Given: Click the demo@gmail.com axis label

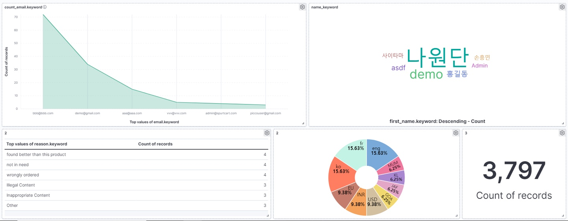Looking at the screenshot, I should point(88,113).
